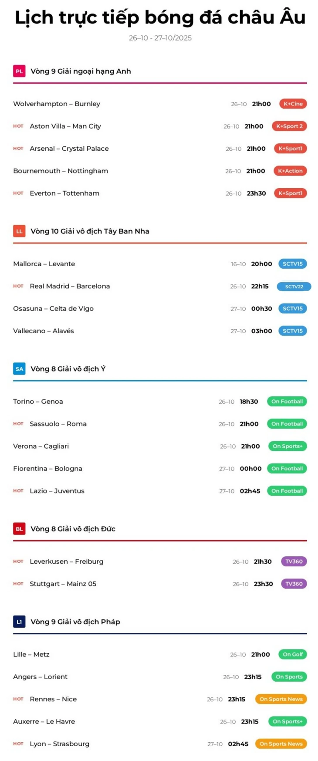The height and width of the screenshot is (761, 318).
Task: Click SCTV22 badge for Real Madrid – Barcelona
Action: pyautogui.click(x=294, y=287)
